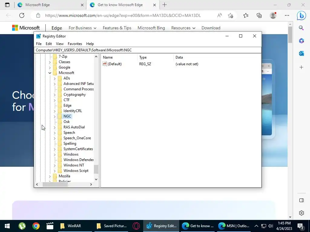Image resolution: width=310 pixels, height=232 pixels.
Task: Open the Edge tab actions menu icon
Action: click(7, 5)
